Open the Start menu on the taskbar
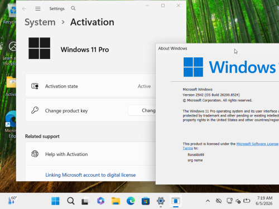This screenshot has width=279, height=209. coord(55,201)
